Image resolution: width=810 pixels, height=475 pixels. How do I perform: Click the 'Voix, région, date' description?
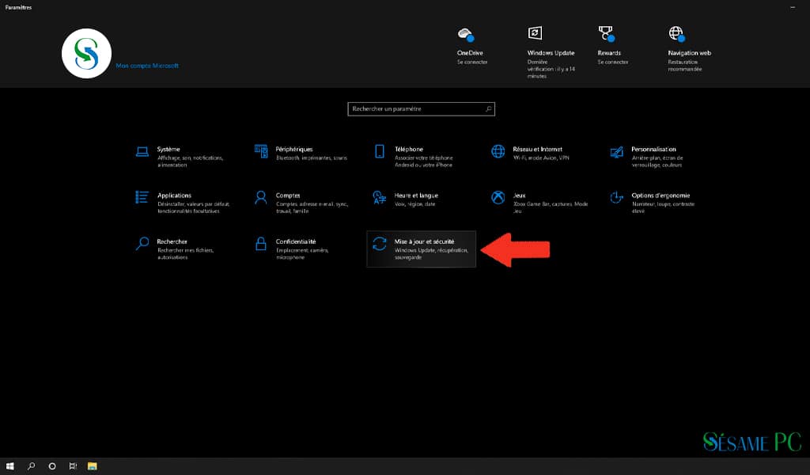414,204
